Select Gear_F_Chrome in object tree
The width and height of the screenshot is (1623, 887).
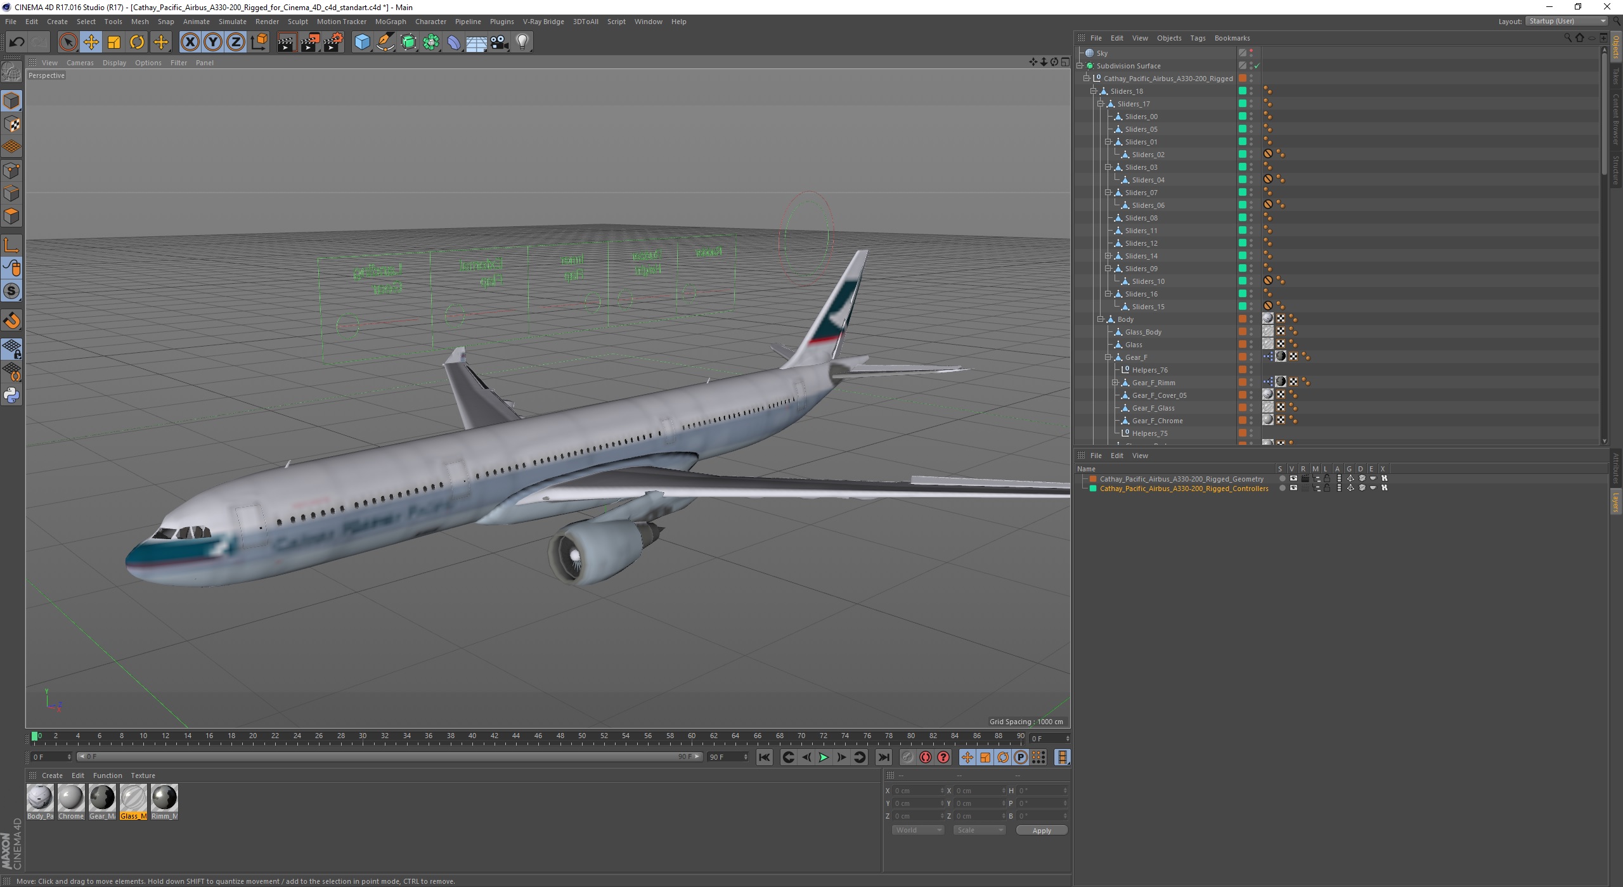click(1157, 421)
